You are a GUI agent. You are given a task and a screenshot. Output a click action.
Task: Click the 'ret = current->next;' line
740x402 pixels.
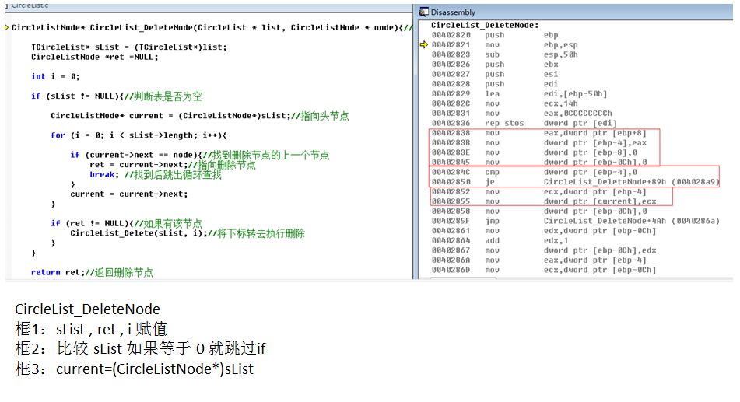pos(173,165)
